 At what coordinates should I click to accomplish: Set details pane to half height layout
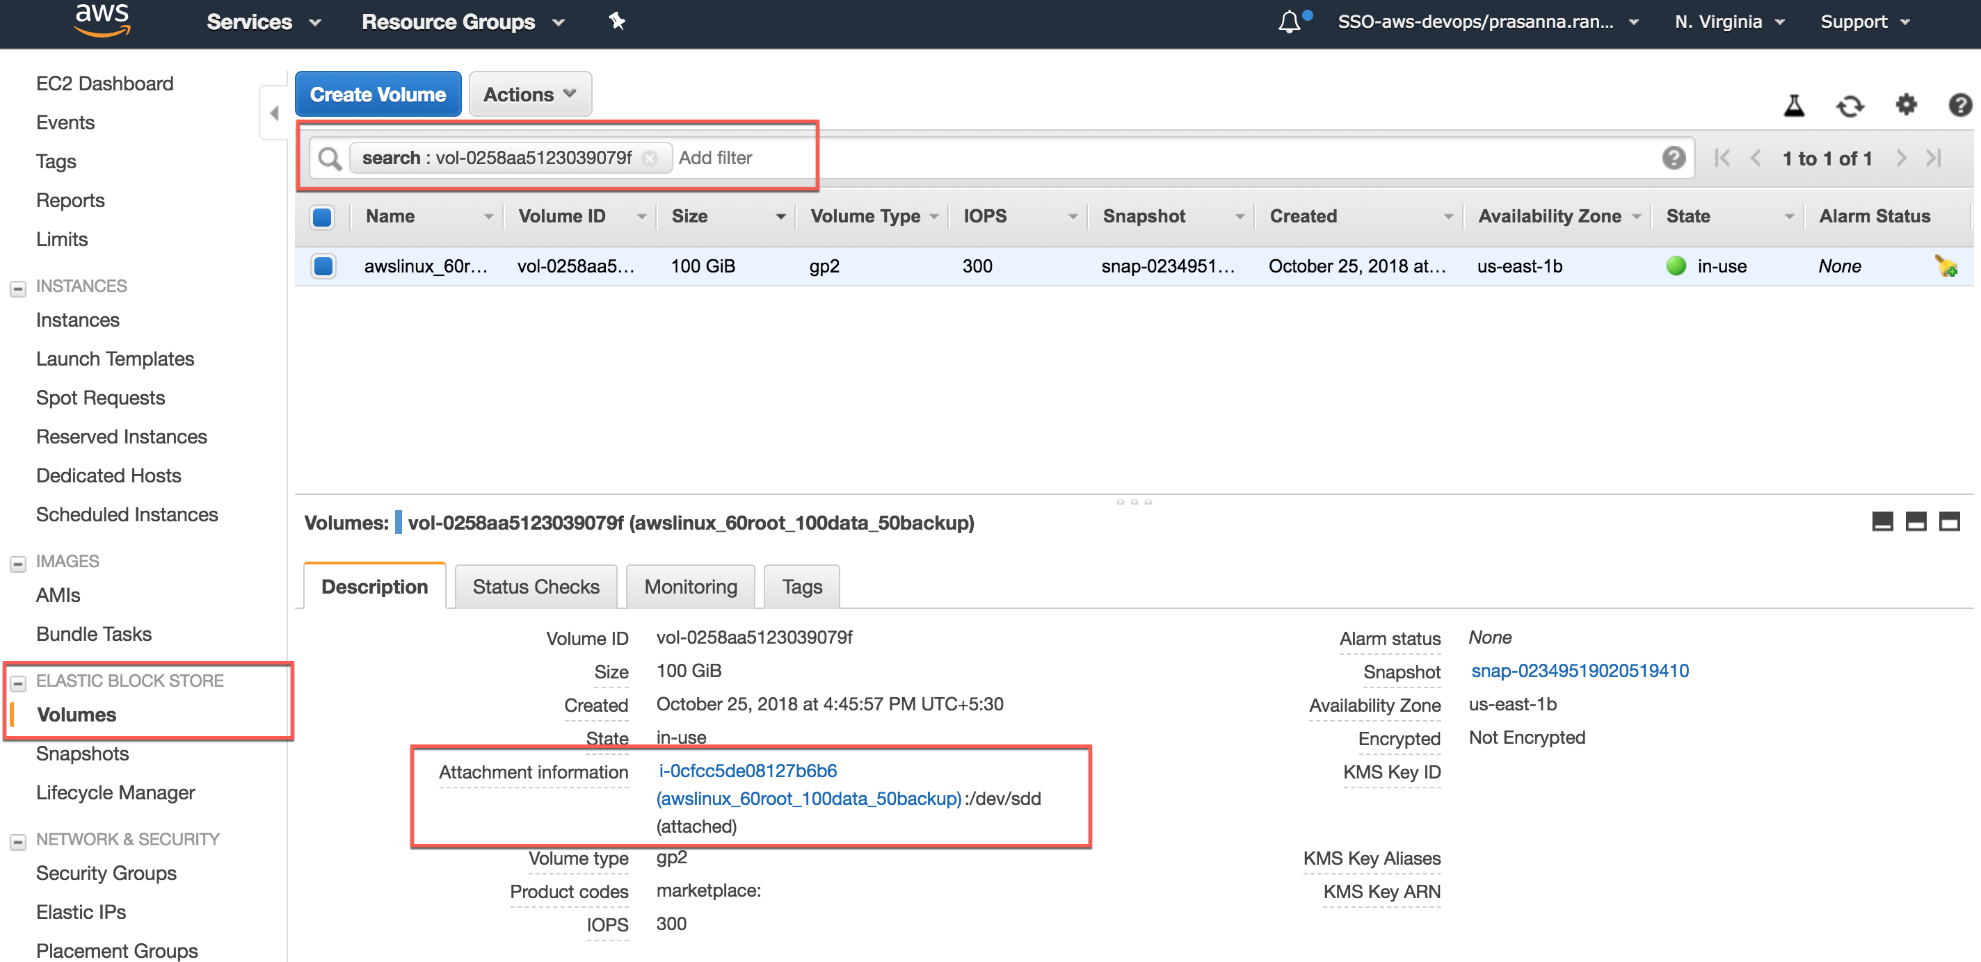1916,522
